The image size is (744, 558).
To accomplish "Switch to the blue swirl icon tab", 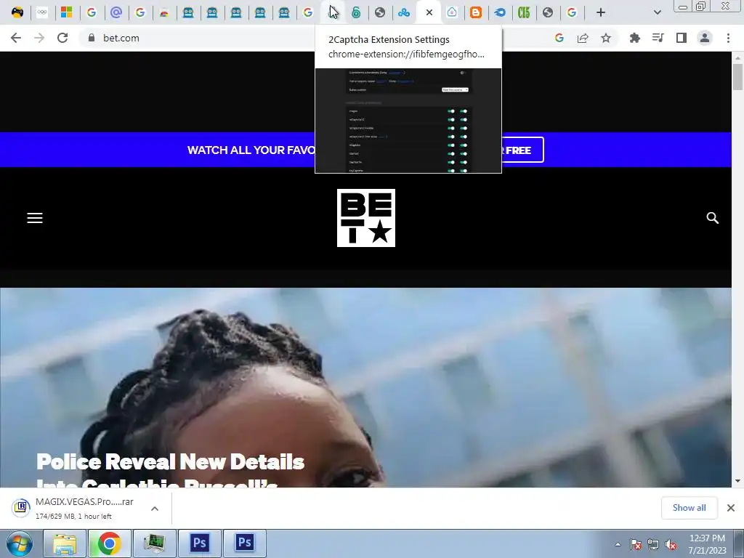I will (500, 13).
